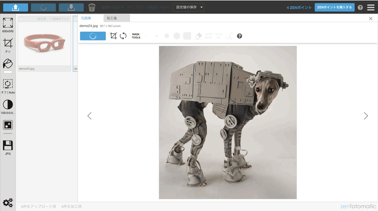The image size is (378, 211).
Task: Open the faded image selection dropdown
Action: tap(112, 8)
